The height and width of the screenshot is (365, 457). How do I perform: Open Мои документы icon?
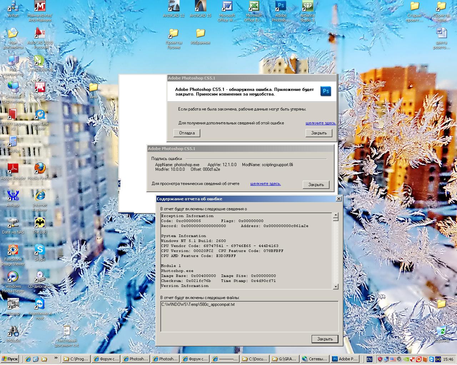pos(13,38)
